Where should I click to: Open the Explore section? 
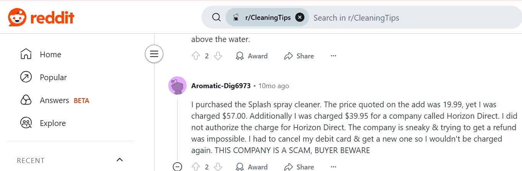53,123
